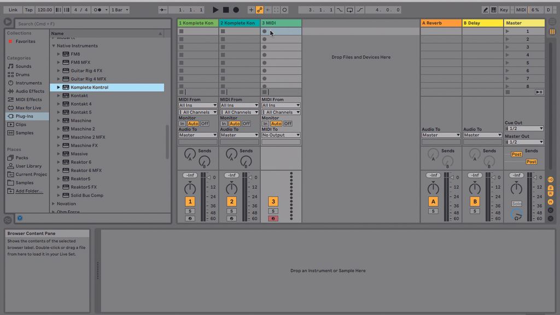The image size is (560, 315).
Task: Select Current Project under Places
Action: coord(28,174)
